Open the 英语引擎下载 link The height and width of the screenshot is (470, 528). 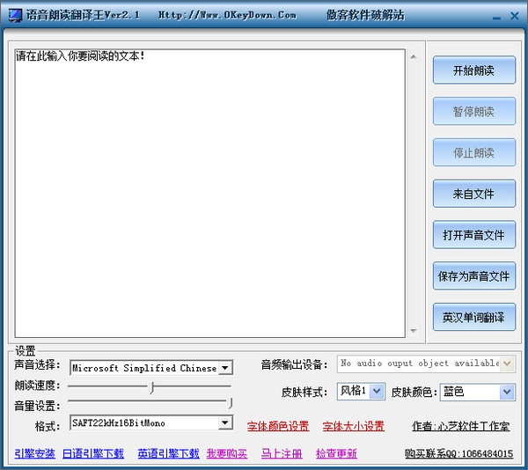(168, 453)
